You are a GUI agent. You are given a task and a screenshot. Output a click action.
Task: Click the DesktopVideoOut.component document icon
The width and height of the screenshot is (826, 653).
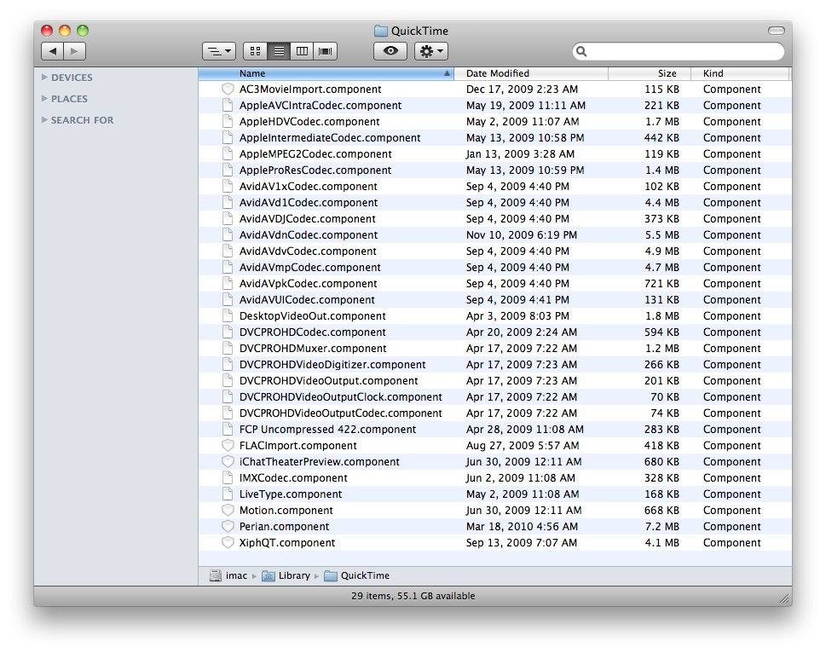pos(228,316)
